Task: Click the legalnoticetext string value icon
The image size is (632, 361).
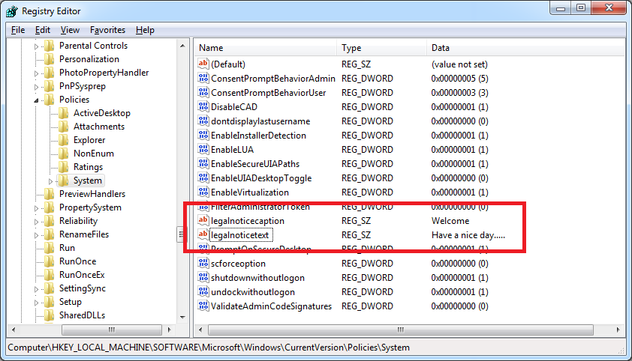Action: point(203,235)
